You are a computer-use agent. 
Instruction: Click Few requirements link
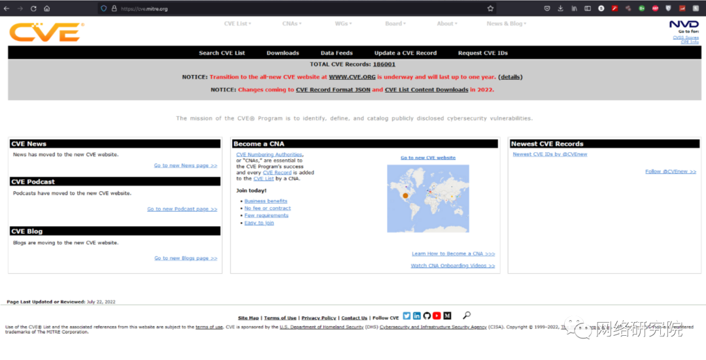[x=267, y=216]
